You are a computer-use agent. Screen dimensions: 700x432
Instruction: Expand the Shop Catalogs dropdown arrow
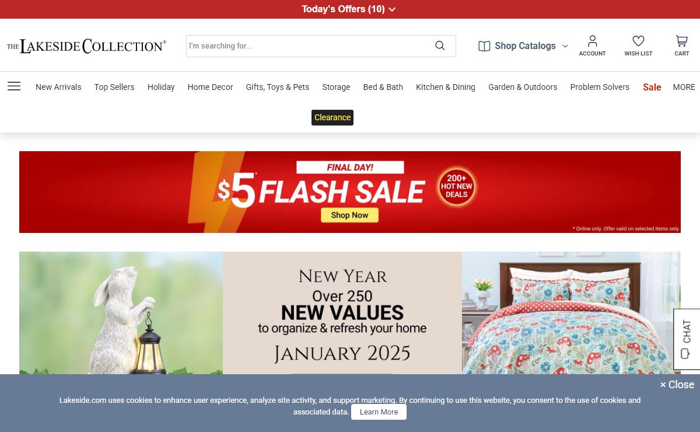[x=565, y=46]
